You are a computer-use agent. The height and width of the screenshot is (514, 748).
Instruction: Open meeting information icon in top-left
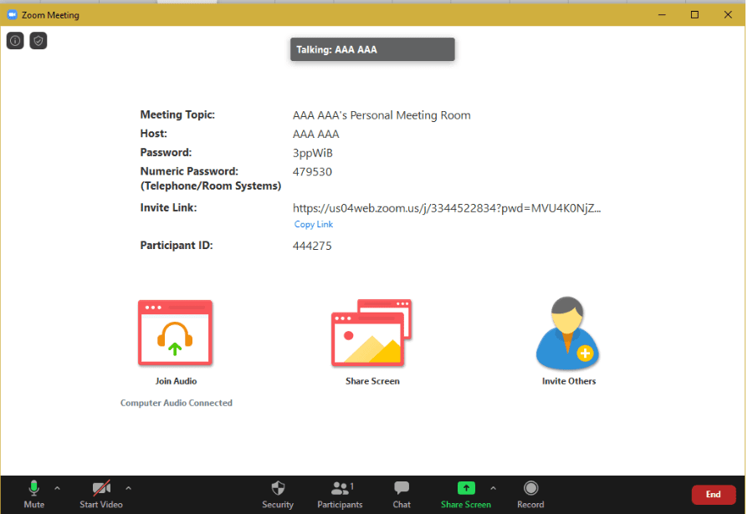15,41
